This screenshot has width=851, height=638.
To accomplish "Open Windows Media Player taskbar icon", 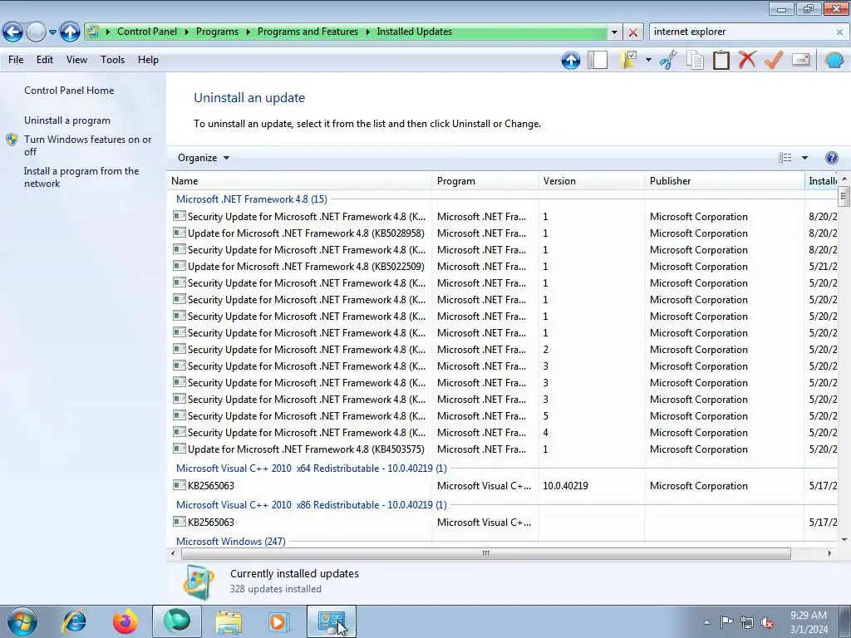I will pyautogui.click(x=280, y=621).
